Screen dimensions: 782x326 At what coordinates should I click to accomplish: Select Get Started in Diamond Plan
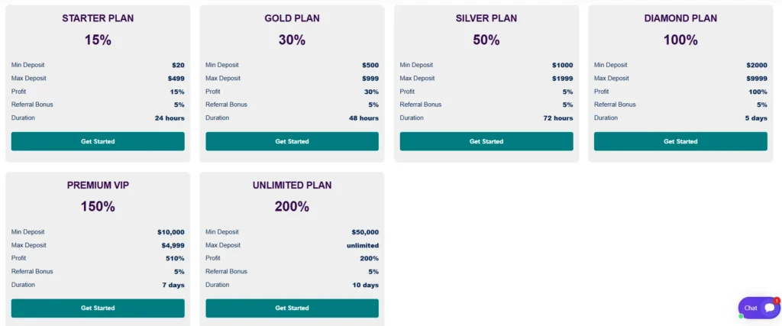680,141
